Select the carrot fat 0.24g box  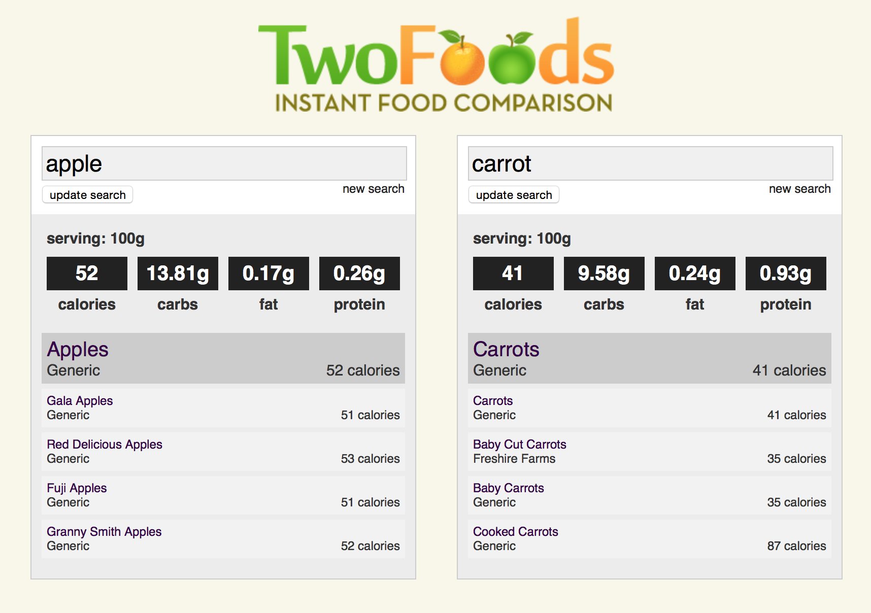tap(694, 274)
